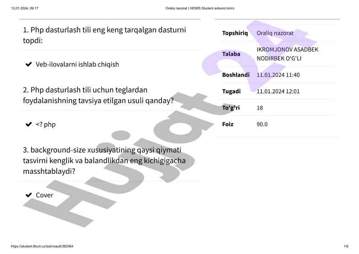Click the Oraliq nazorat value

(275, 33)
